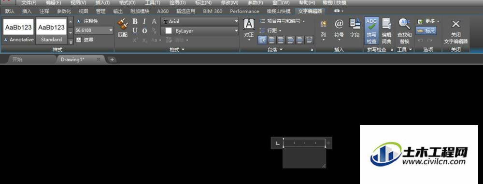483x184 pixels.
Task: Open the Insert (插入) menu
Action: [102, 3]
